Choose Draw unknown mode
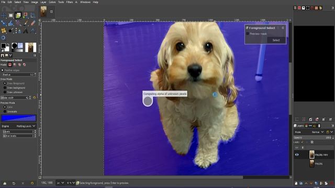Viewport: 335px width, 188px height. pyautogui.click(x=5, y=92)
